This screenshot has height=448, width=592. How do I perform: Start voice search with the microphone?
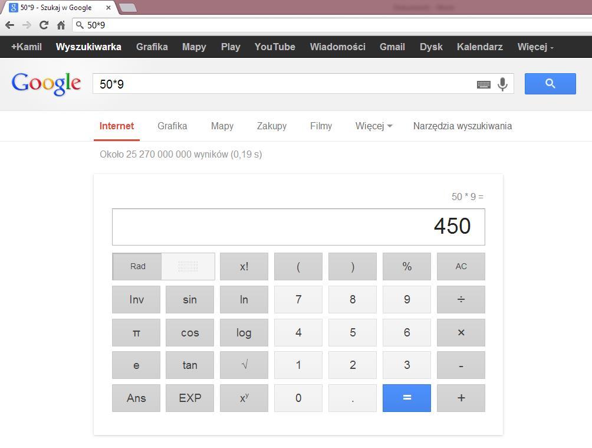click(x=502, y=84)
